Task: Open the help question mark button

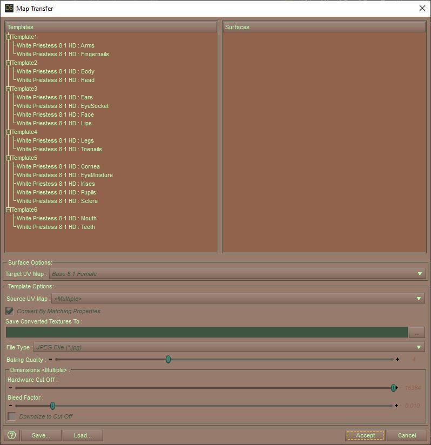Action: pos(12,435)
